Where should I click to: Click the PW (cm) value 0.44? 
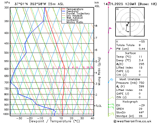click(142, 49)
